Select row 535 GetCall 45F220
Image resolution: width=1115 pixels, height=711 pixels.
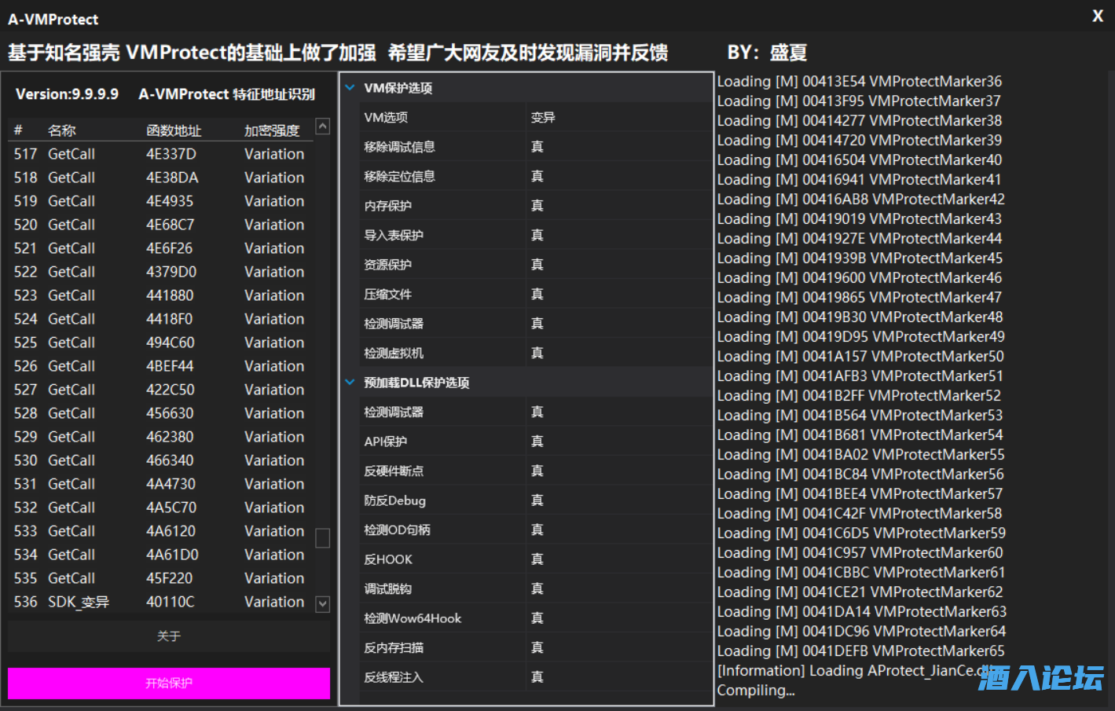pos(160,578)
